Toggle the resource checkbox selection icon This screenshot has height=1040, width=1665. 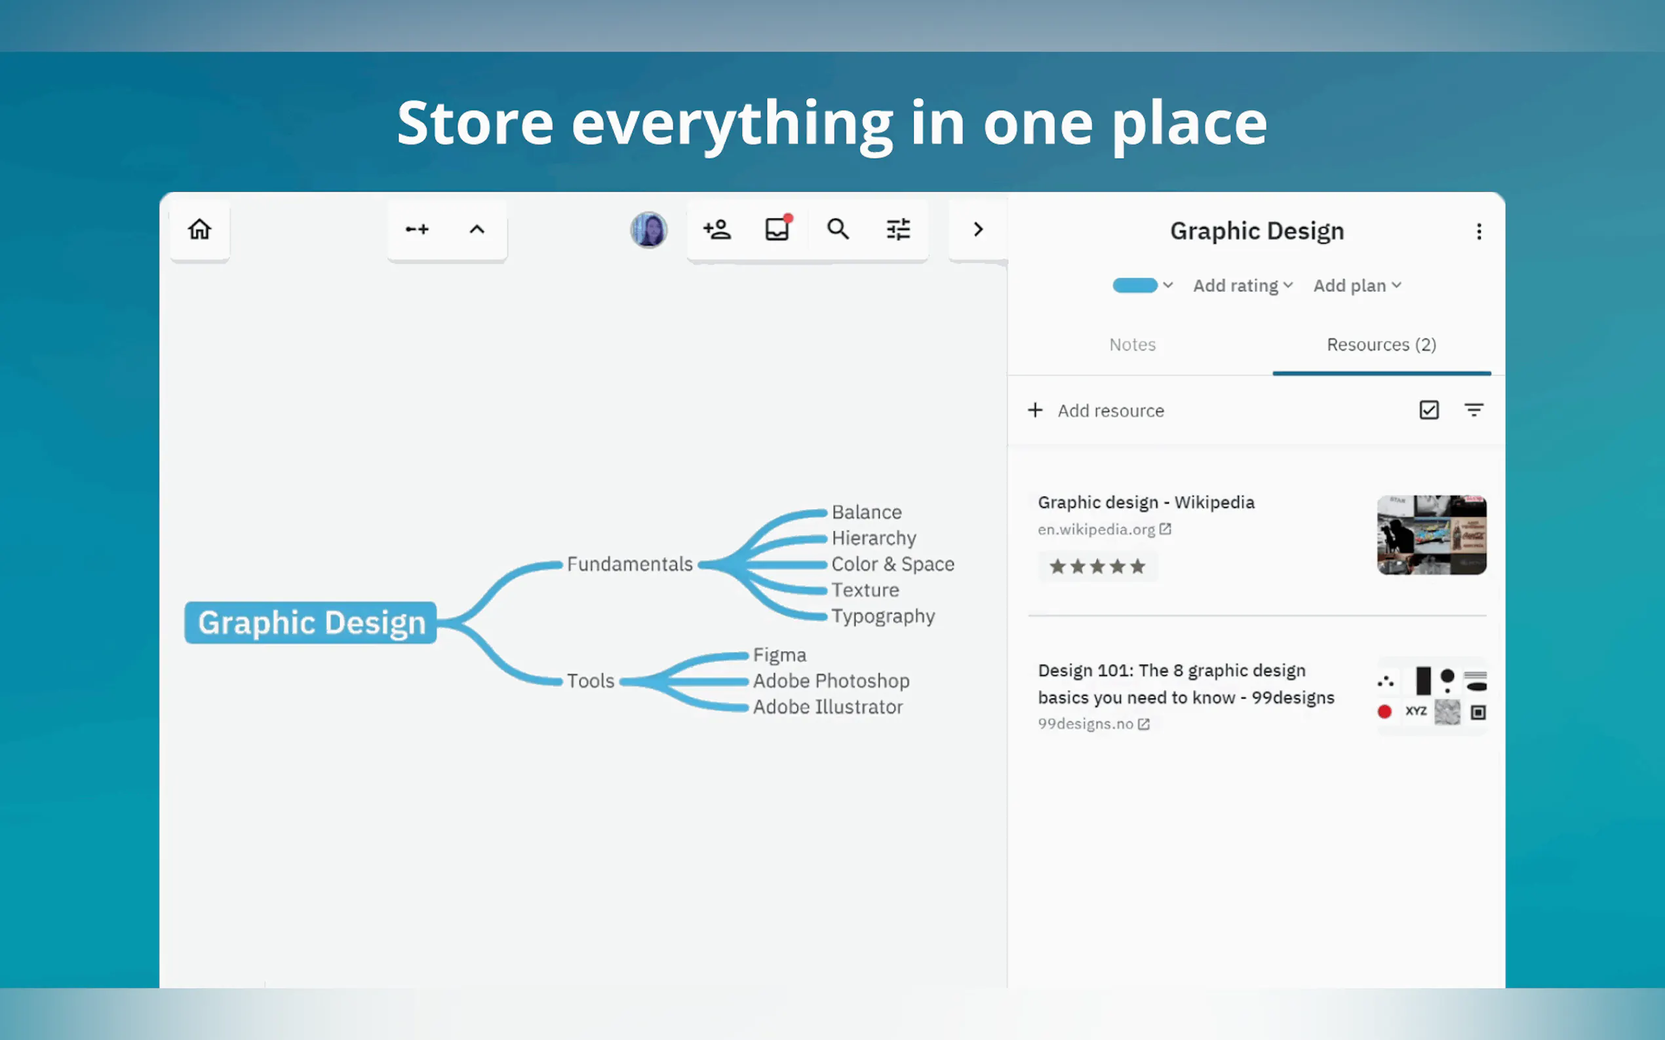(x=1429, y=410)
